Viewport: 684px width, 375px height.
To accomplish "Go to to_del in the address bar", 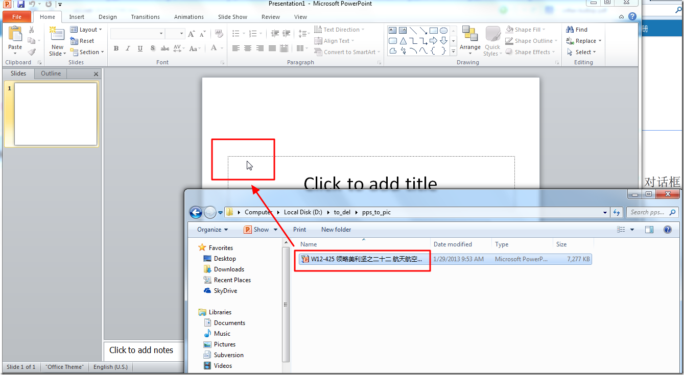I will tap(342, 212).
